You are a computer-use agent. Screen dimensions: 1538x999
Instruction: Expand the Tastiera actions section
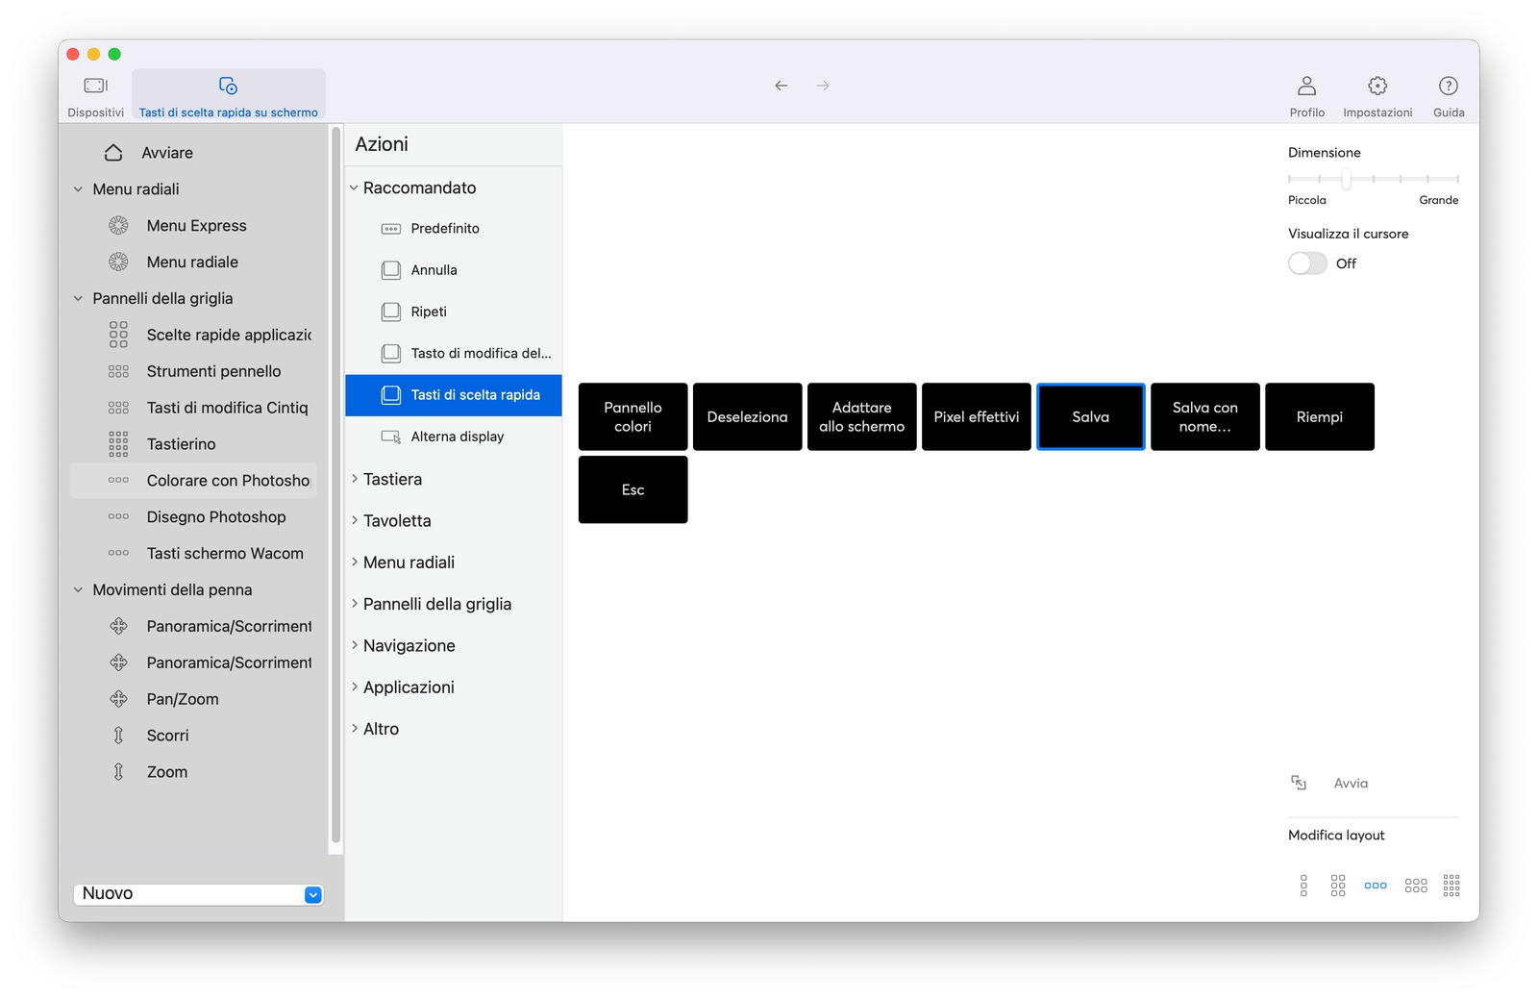click(x=354, y=479)
